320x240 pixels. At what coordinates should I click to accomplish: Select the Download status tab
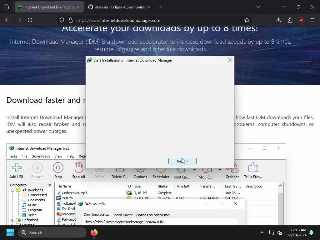tap(96, 214)
